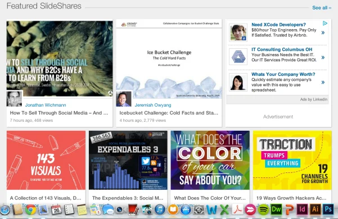Open the Mail app with bird stamp
This screenshot has height=219, width=338.
coord(44,209)
